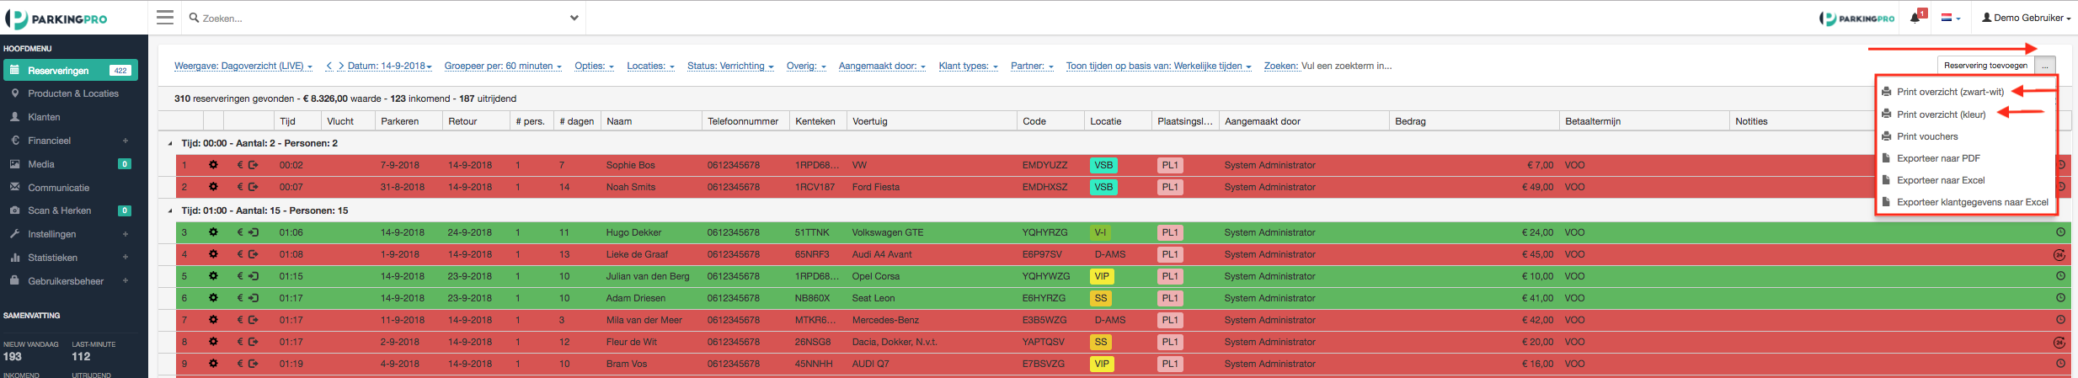
Task: Open the Partner filter dropdown
Action: click(1032, 66)
